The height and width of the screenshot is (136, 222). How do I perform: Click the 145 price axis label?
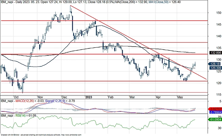(219, 25)
